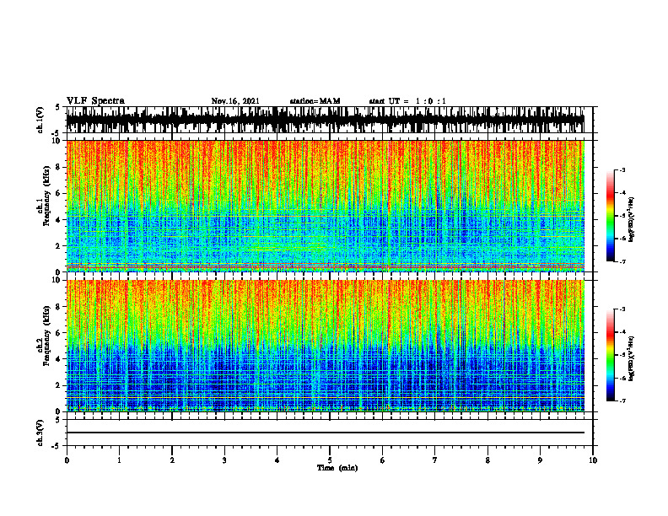
Task: Click the "-3" label on ch.1 color bar
Action: click(622, 169)
